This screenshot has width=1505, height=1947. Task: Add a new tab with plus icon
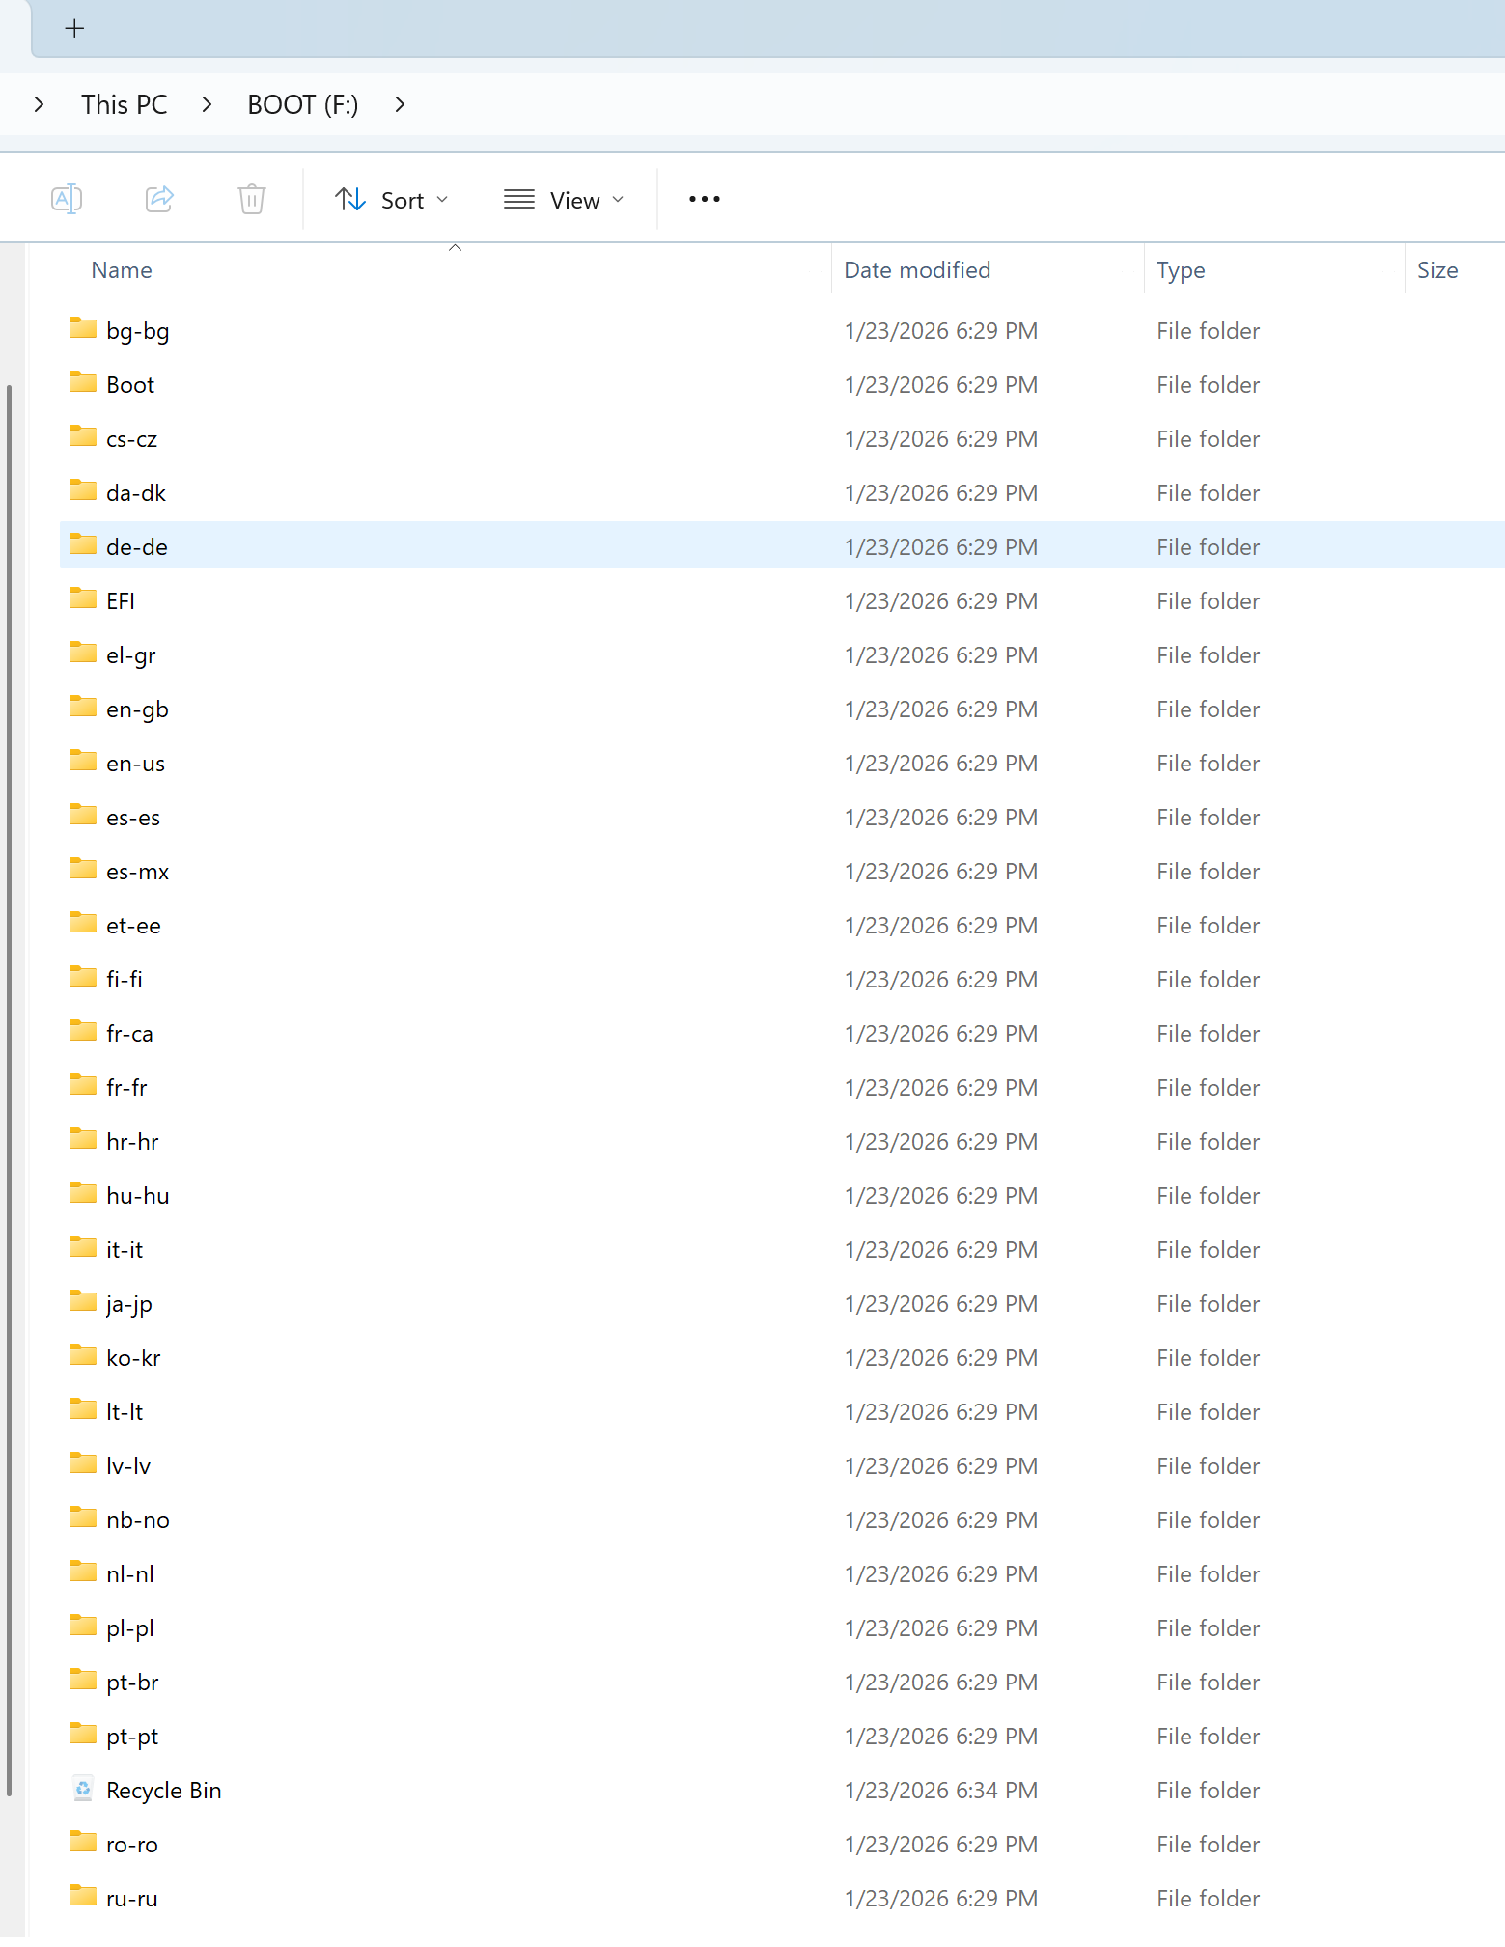click(x=74, y=29)
